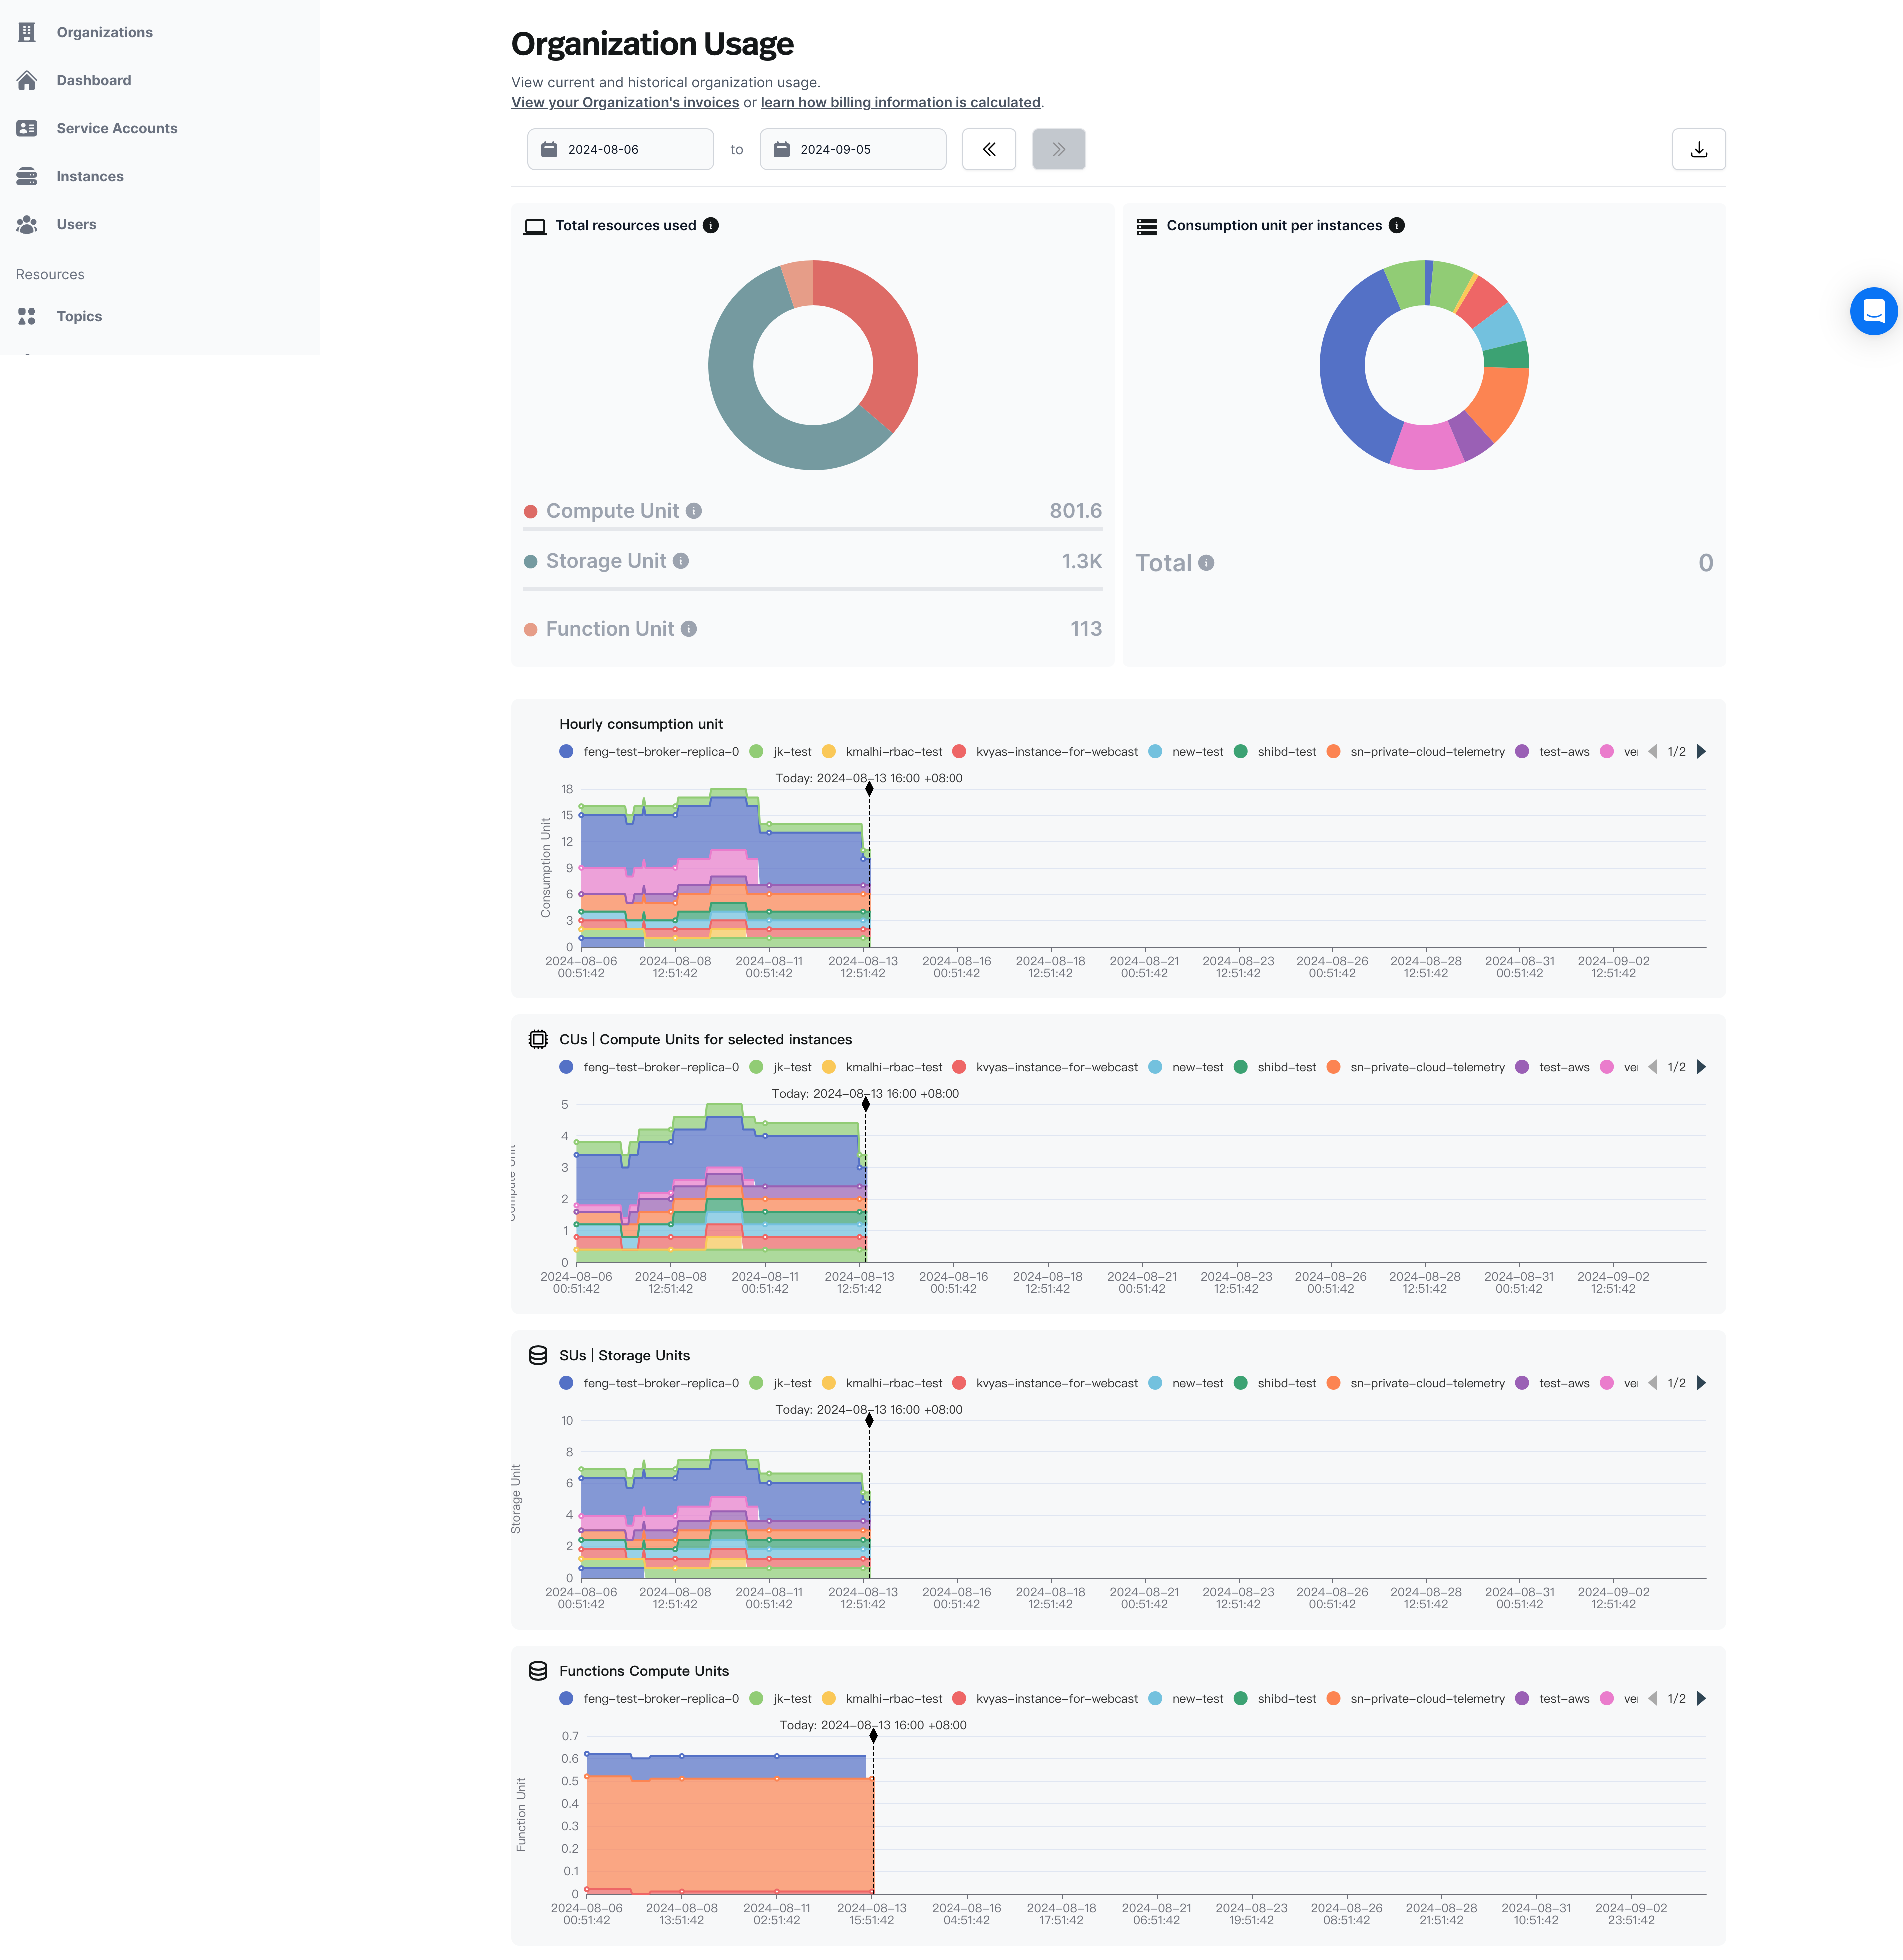This screenshot has height=1960, width=1903.
Task: Click info icon beside Total resources used
Action: click(x=711, y=226)
